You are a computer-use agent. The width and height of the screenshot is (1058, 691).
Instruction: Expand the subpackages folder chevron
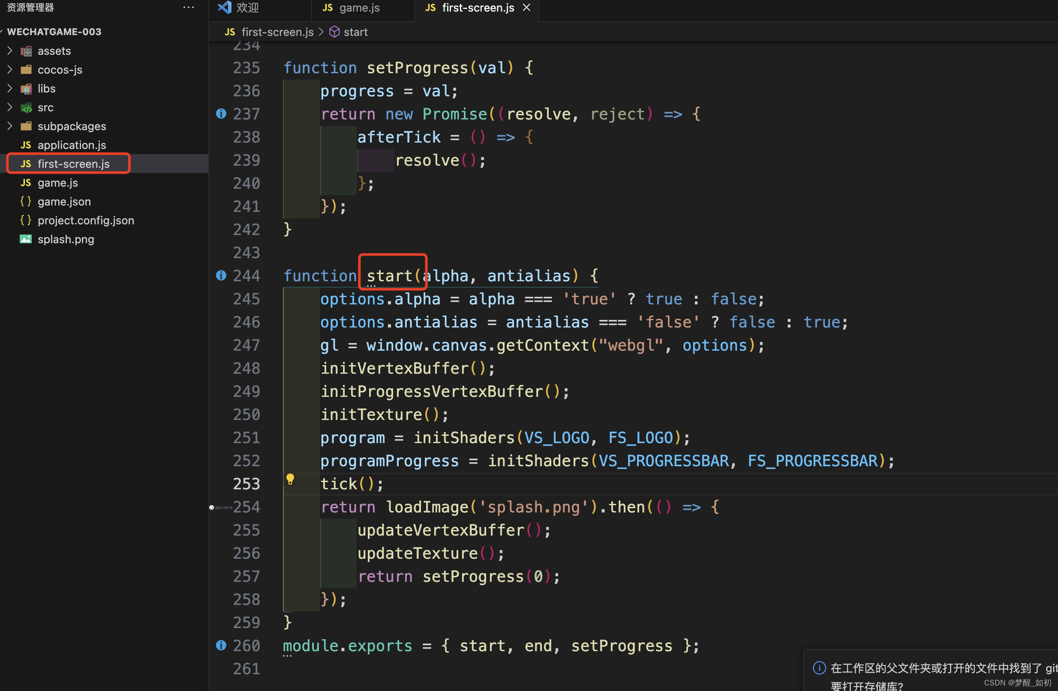[x=10, y=126]
